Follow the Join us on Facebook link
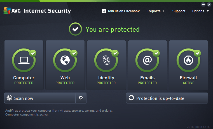This screenshot has height=129, width=213. point(123,11)
